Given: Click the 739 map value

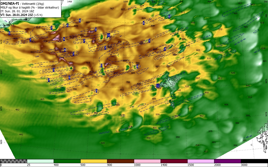Looking at the screenshot, I should click(x=174, y=55).
